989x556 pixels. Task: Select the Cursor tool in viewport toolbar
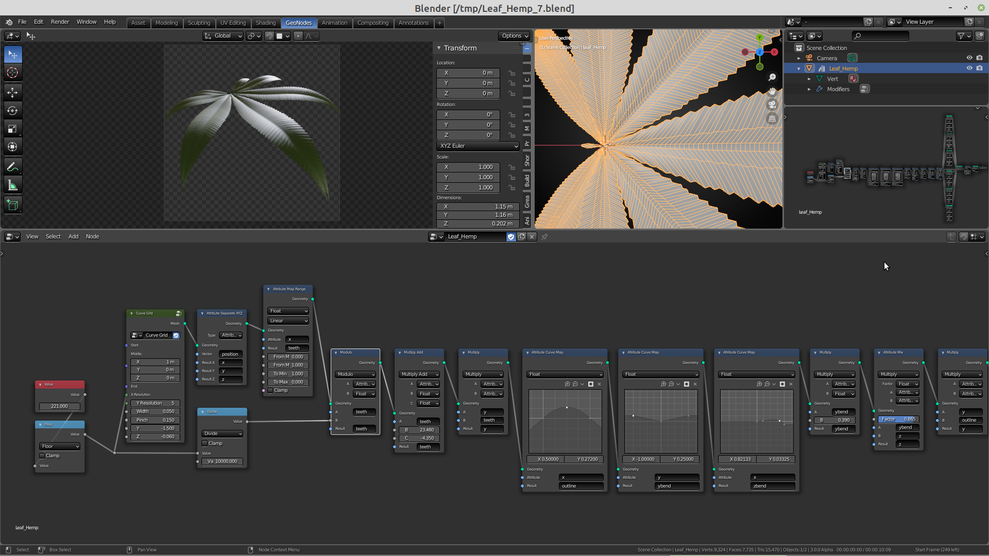point(13,73)
